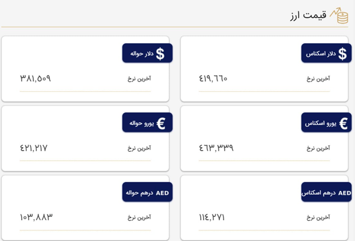Click the قیمت ارز section heading
This screenshot has width=355, height=241.
click(x=308, y=15)
